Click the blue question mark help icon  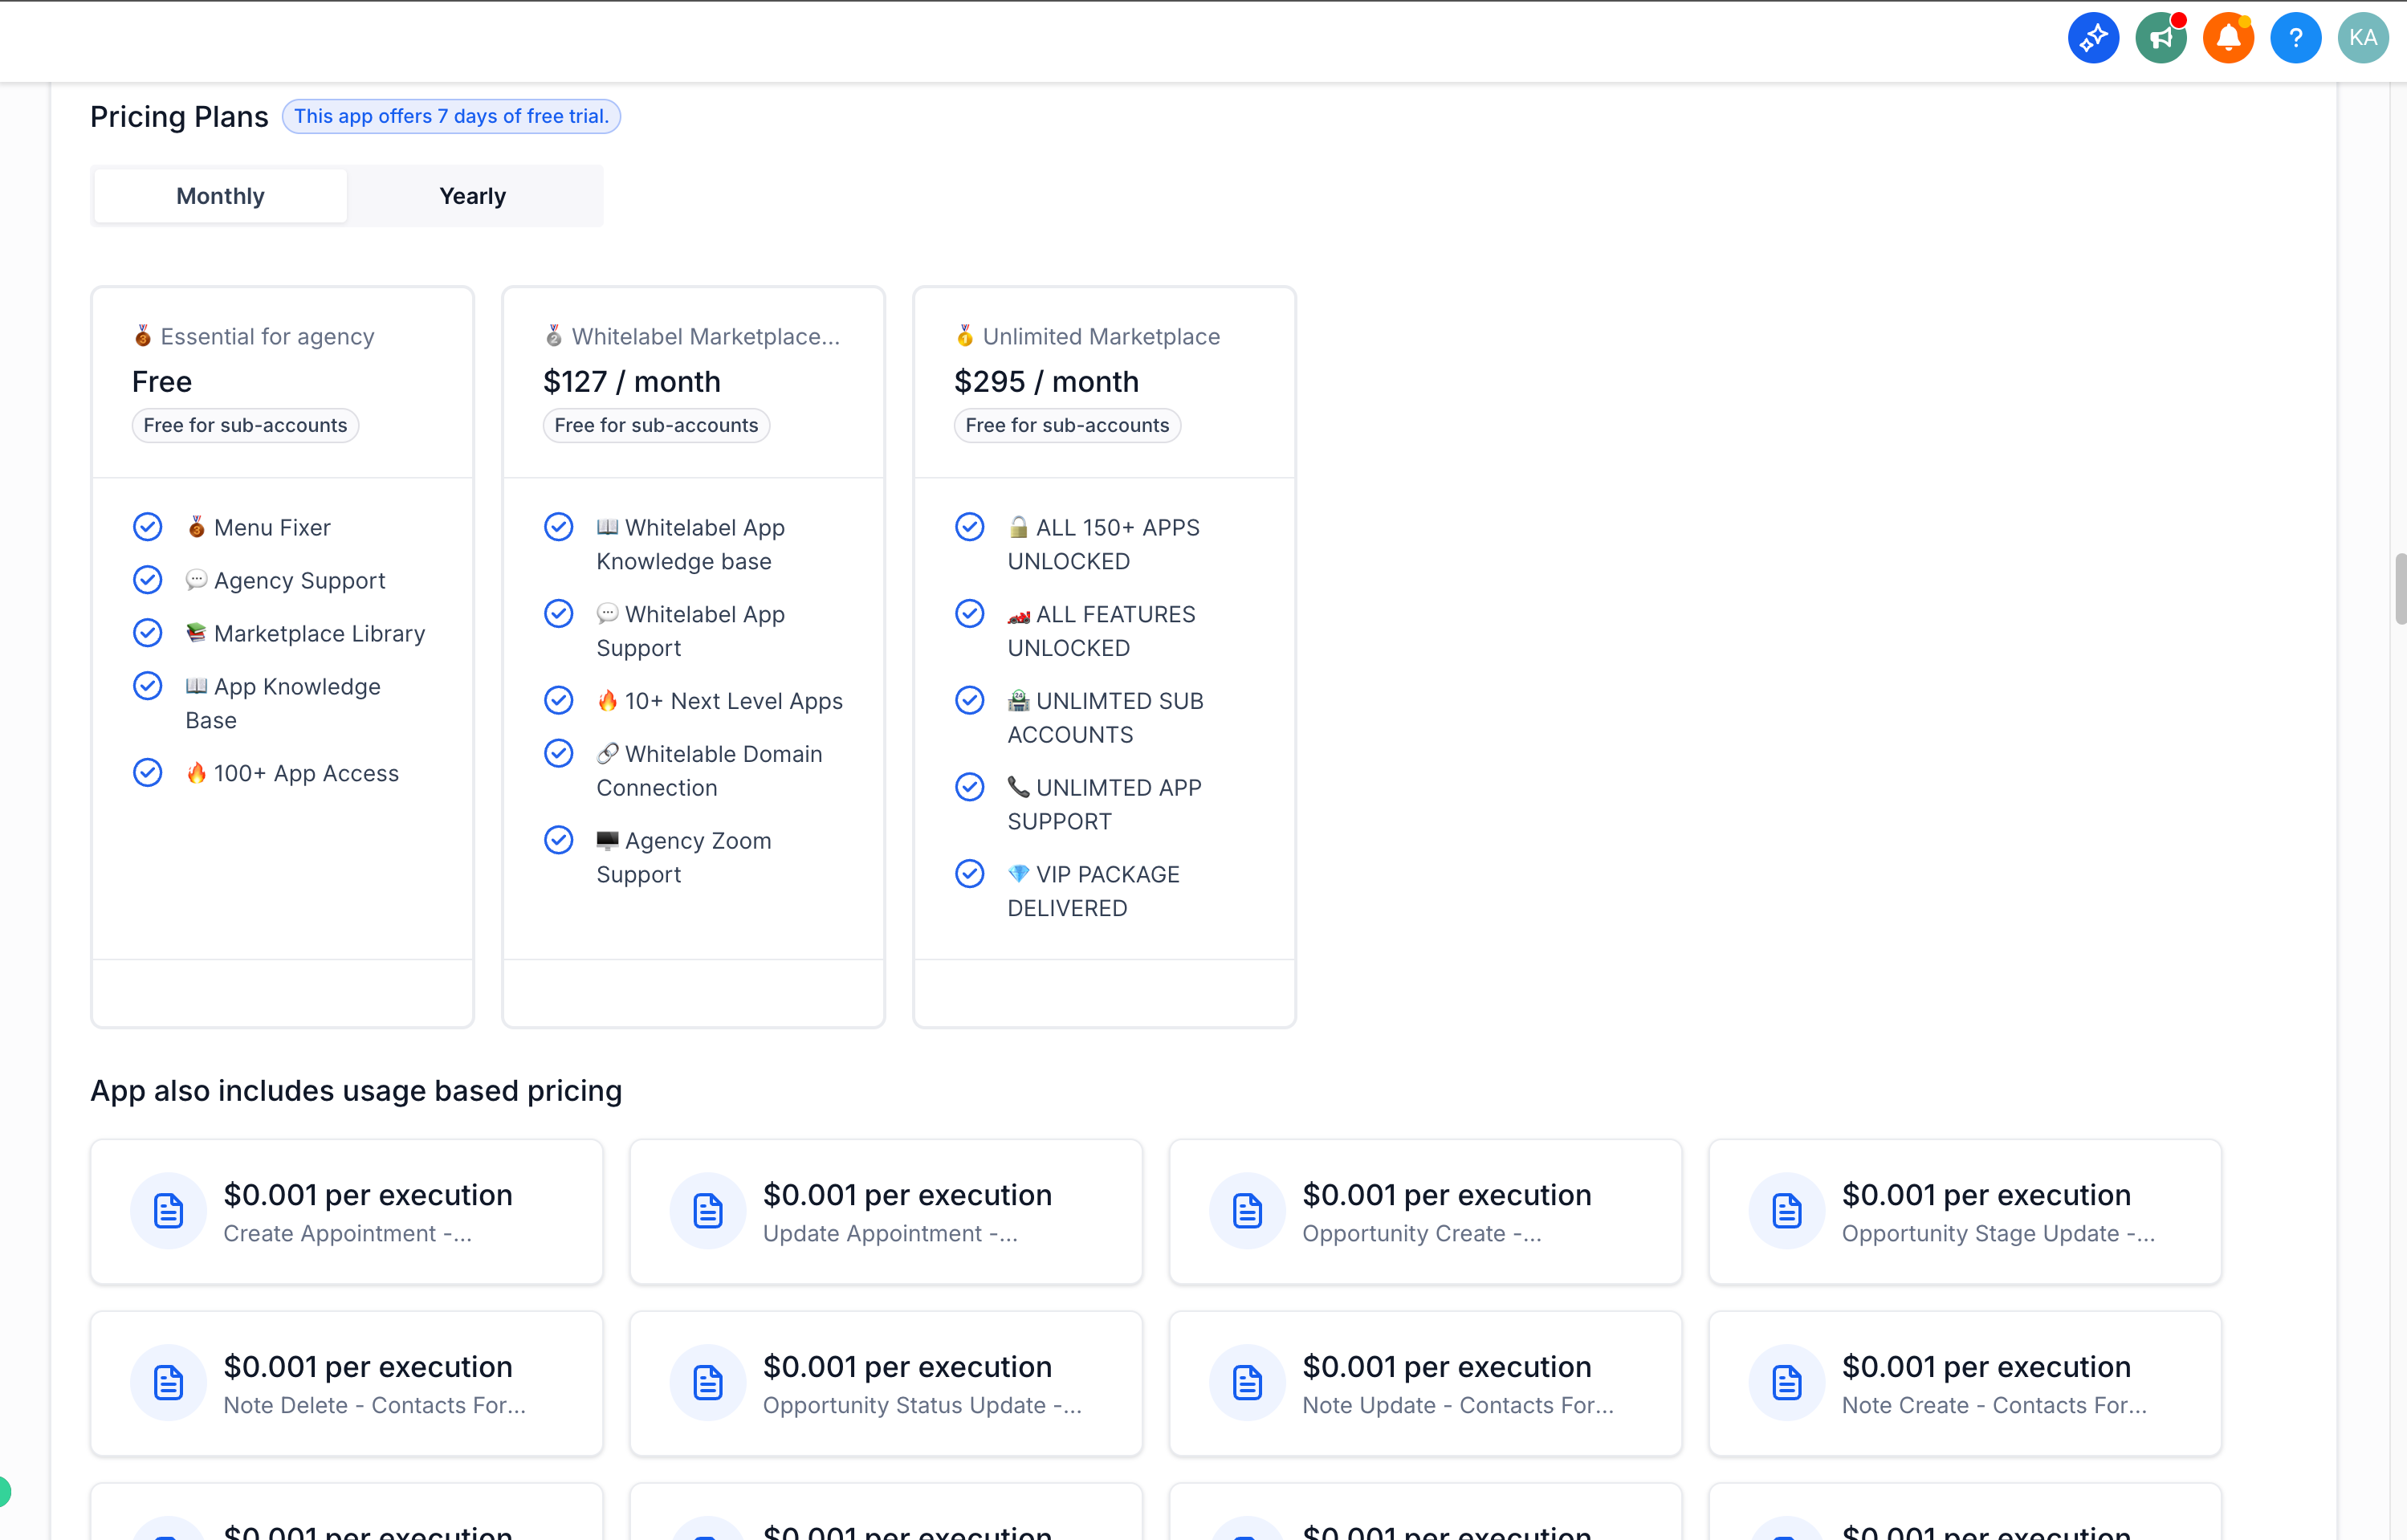(x=2295, y=38)
